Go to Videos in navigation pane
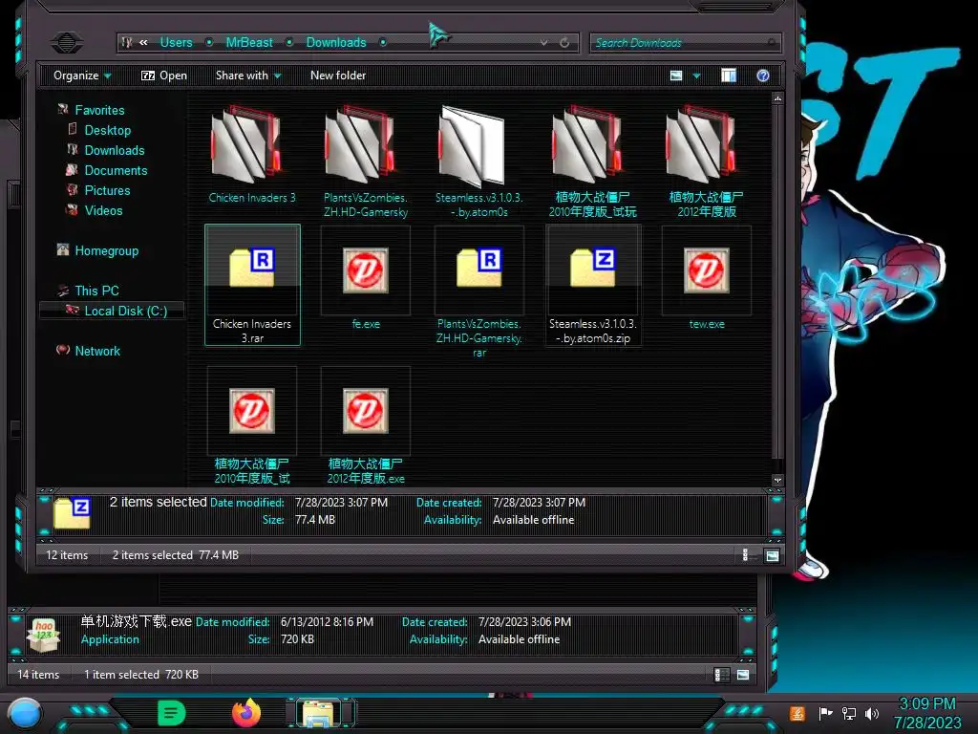 coord(103,210)
